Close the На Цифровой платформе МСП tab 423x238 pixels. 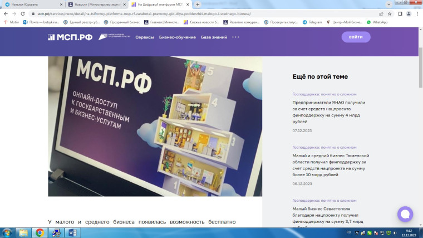point(188,4)
